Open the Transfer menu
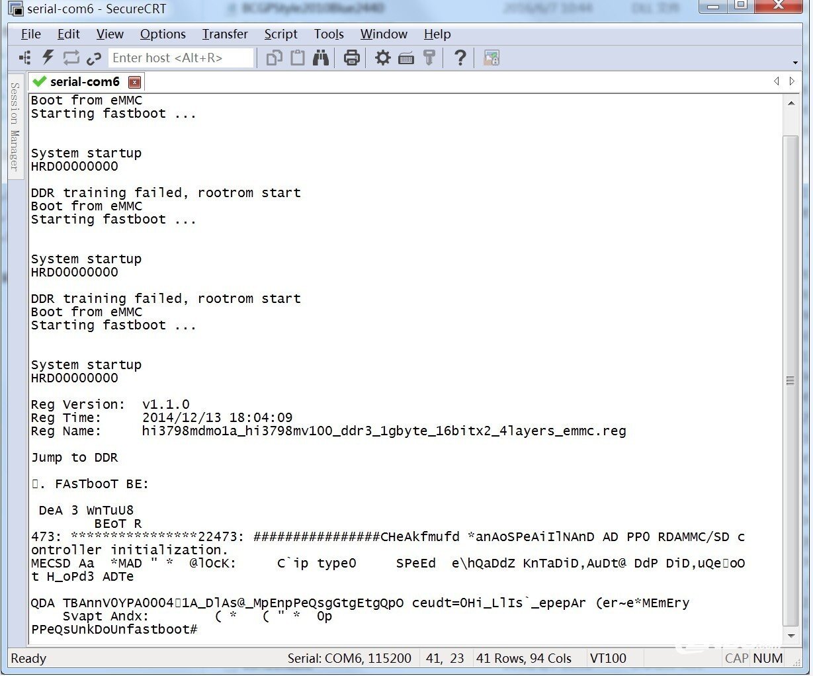The image size is (813, 676). pos(225,34)
